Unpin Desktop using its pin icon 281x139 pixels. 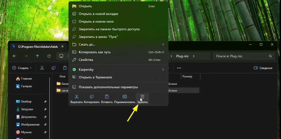pyautogui.click(x=45, y=102)
